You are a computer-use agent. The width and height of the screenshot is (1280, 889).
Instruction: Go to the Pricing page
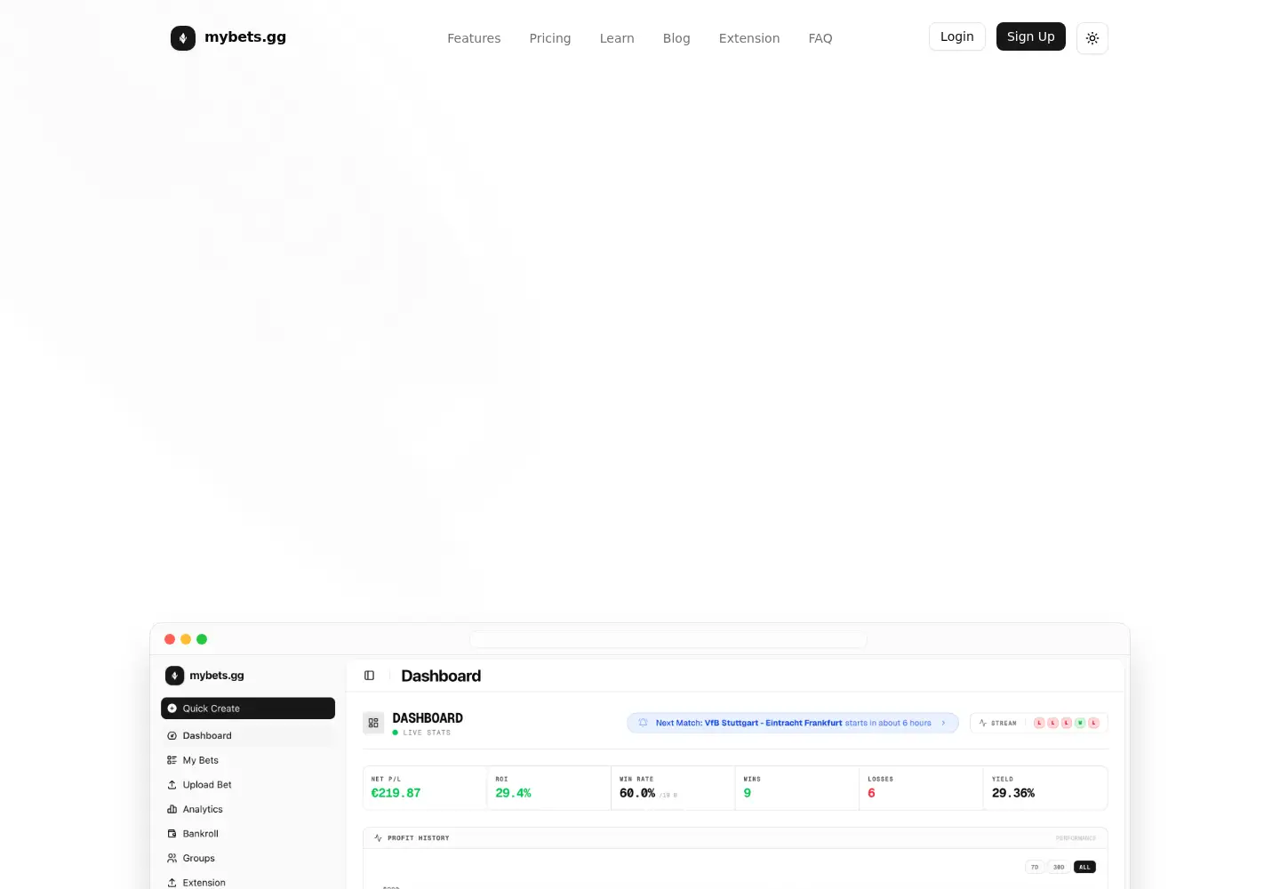click(x=550, y=38)
